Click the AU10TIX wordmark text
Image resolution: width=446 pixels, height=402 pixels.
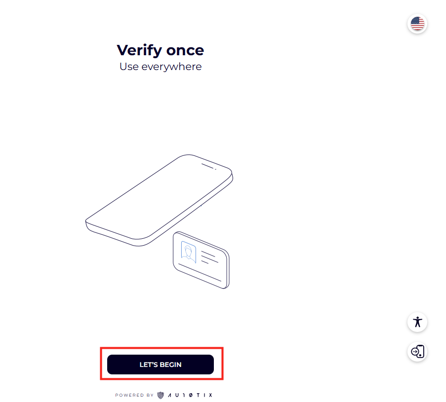[x=190, y=395]
